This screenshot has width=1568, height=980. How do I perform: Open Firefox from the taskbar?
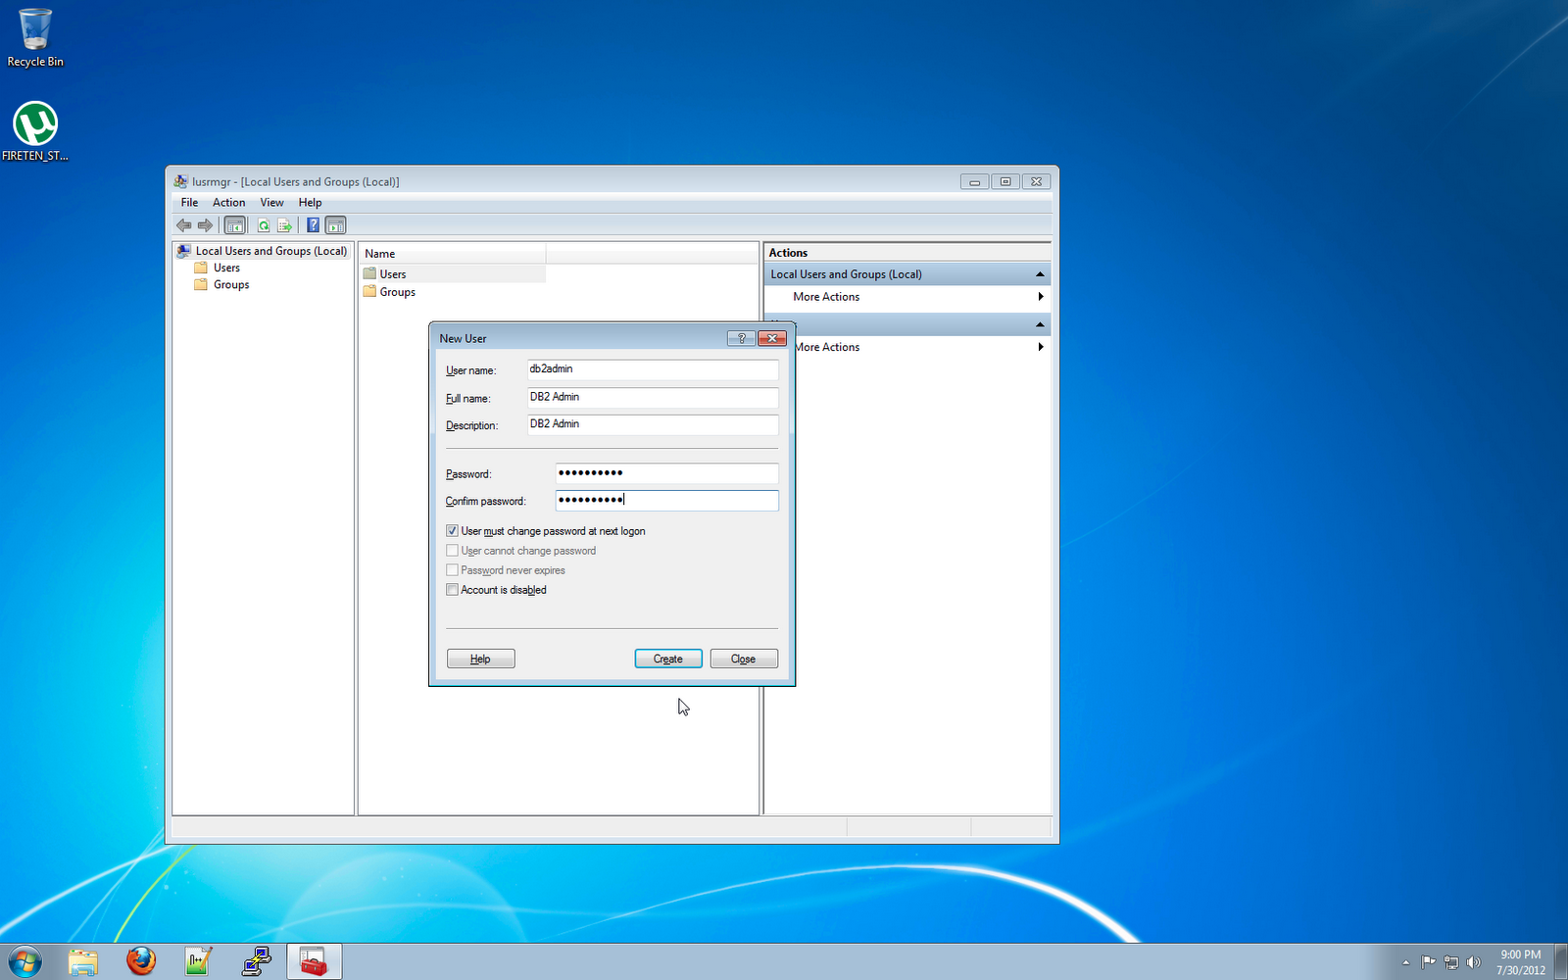click(x=141, y=961)
